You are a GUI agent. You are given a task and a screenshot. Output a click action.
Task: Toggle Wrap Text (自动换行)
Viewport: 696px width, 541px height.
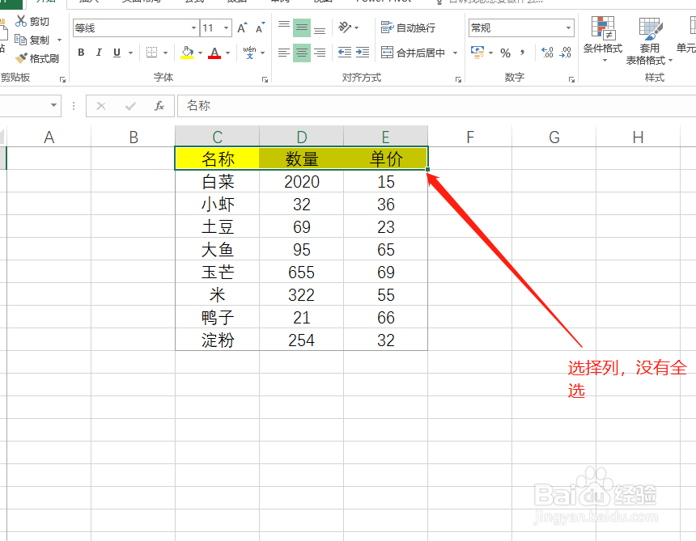point(408,27)
